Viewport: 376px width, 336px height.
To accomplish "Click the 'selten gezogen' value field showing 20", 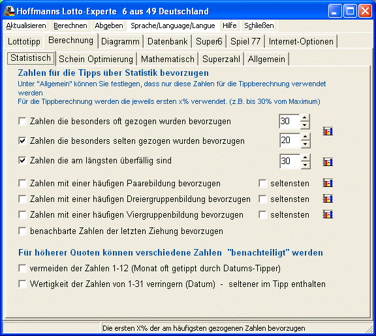I will click(290, 141).
